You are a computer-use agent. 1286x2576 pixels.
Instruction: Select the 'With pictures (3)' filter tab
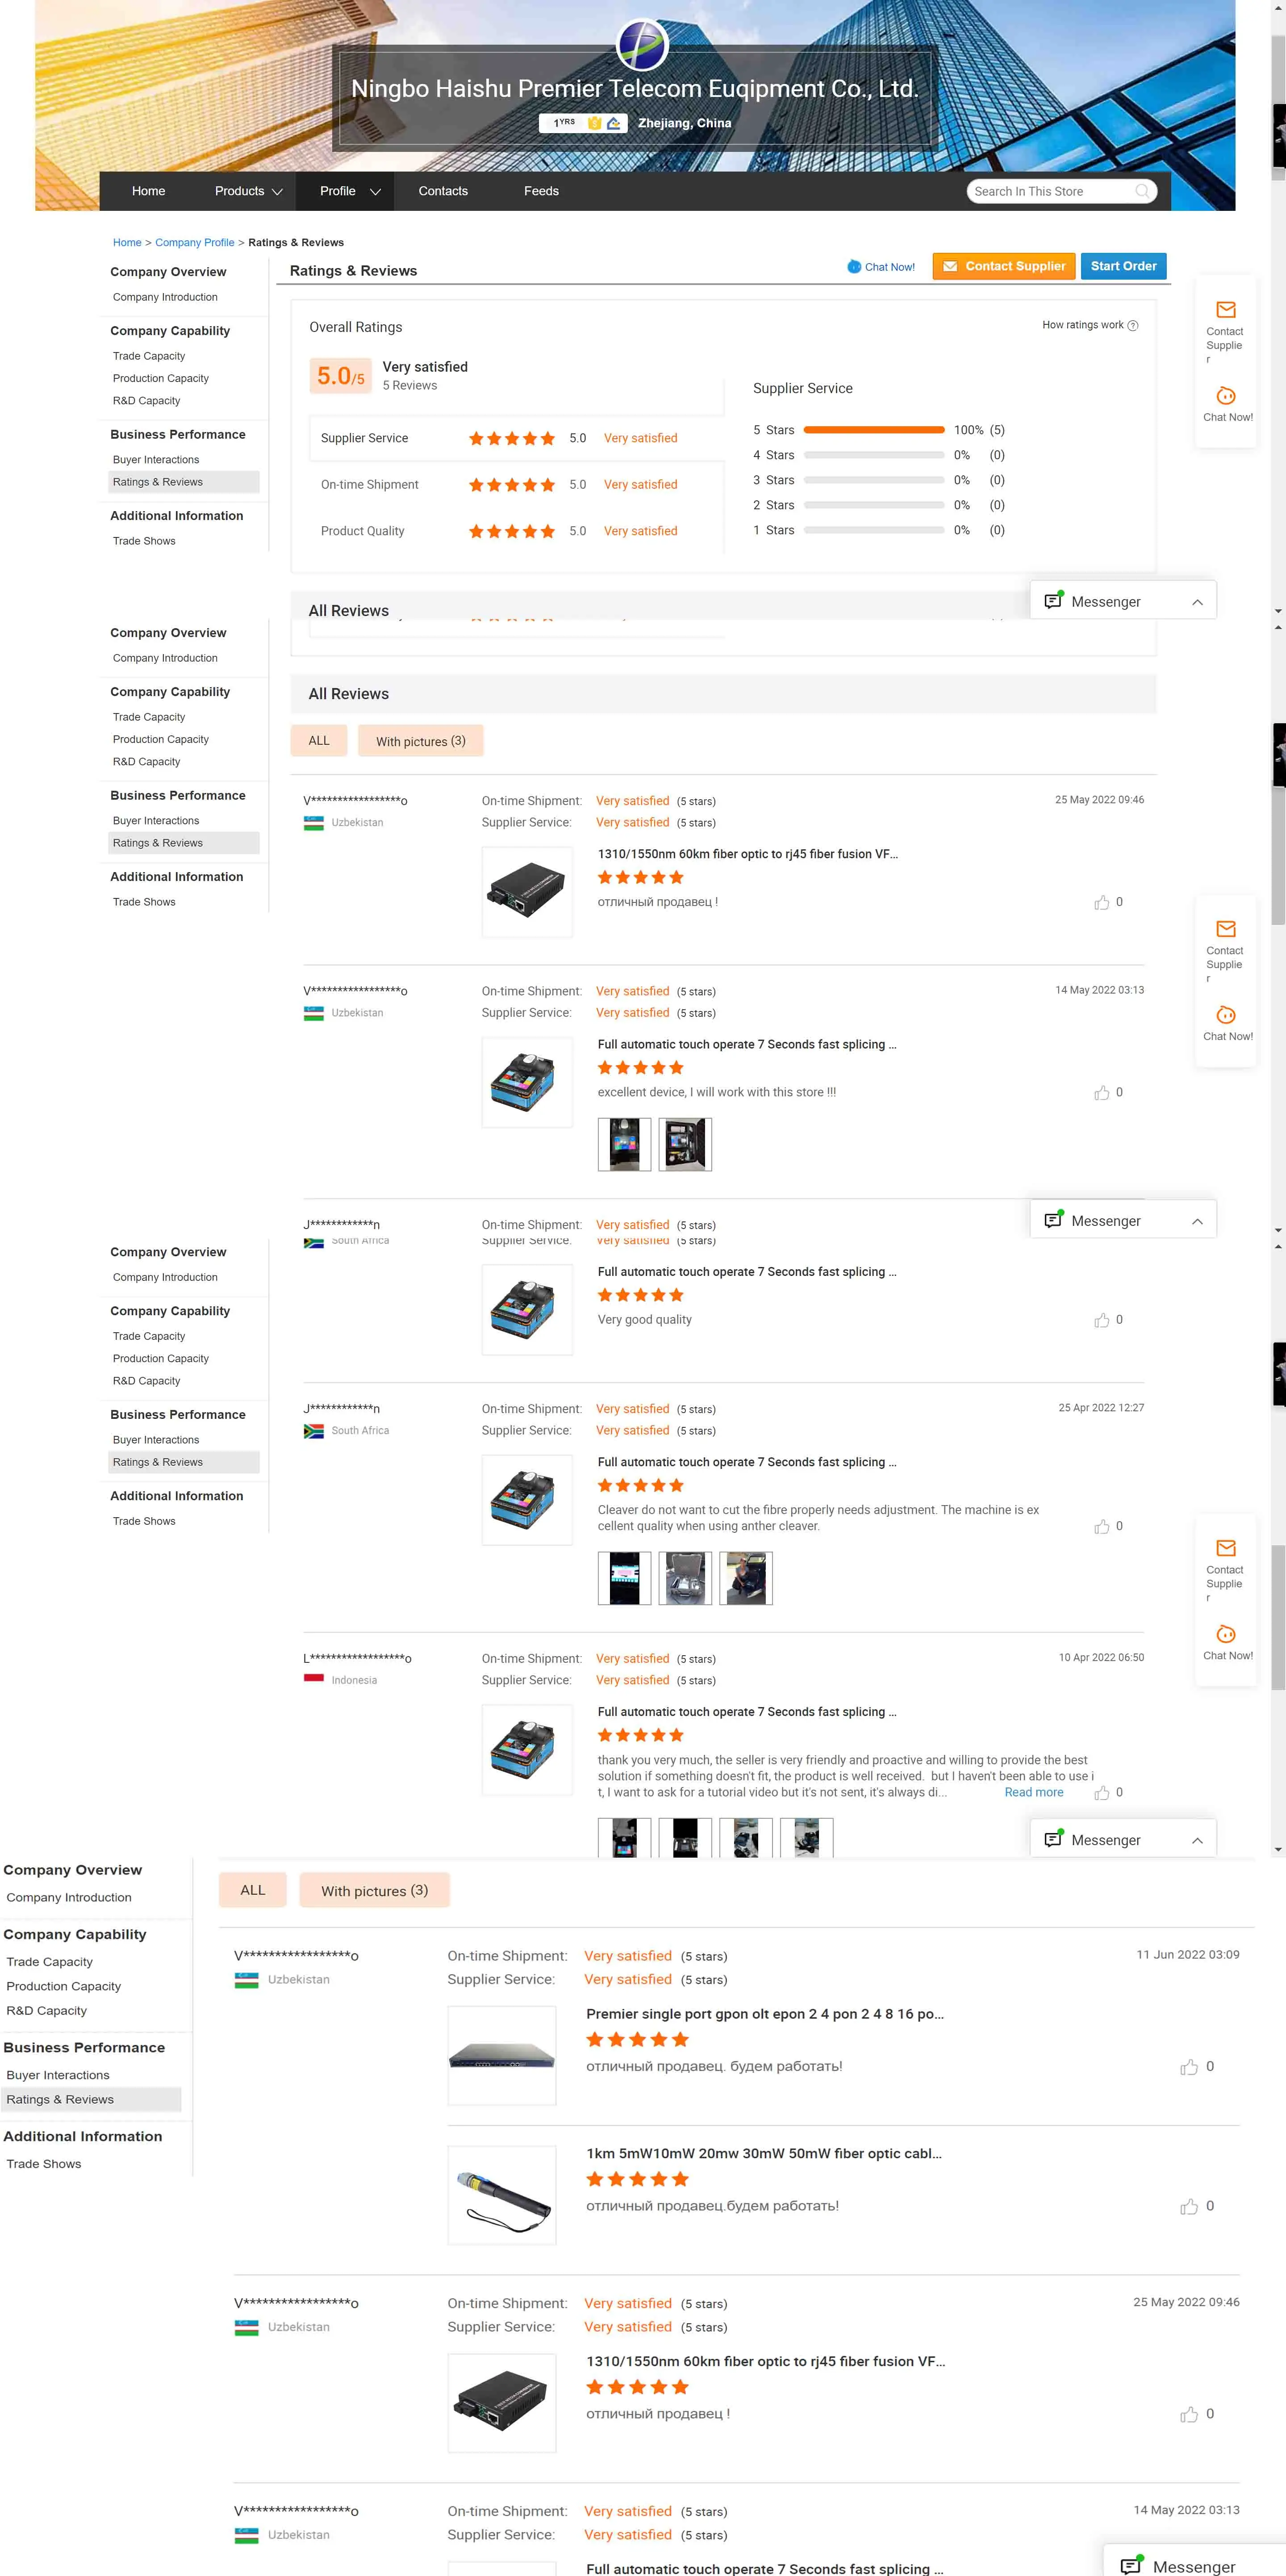point(420,741)
